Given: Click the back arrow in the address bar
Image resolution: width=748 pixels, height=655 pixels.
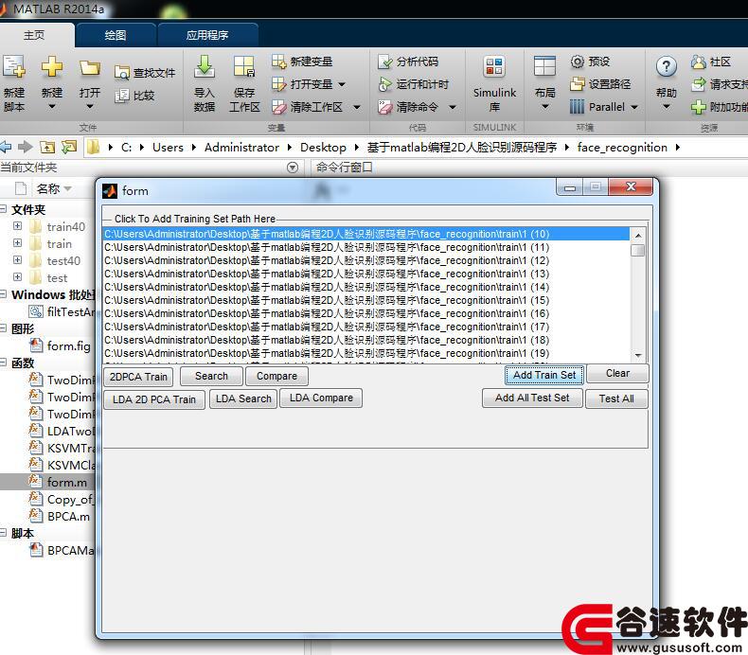Looking at the screenshot, I should pos(6,147).
